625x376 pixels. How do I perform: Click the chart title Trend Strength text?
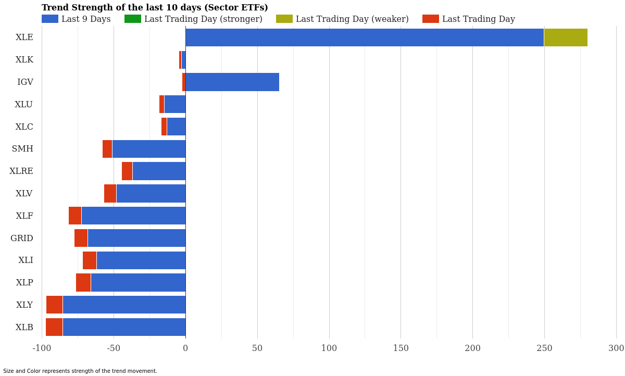click(x=155, y=8)
